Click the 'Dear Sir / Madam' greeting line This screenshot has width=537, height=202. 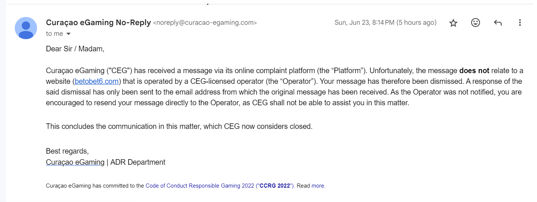click(75, 48)
